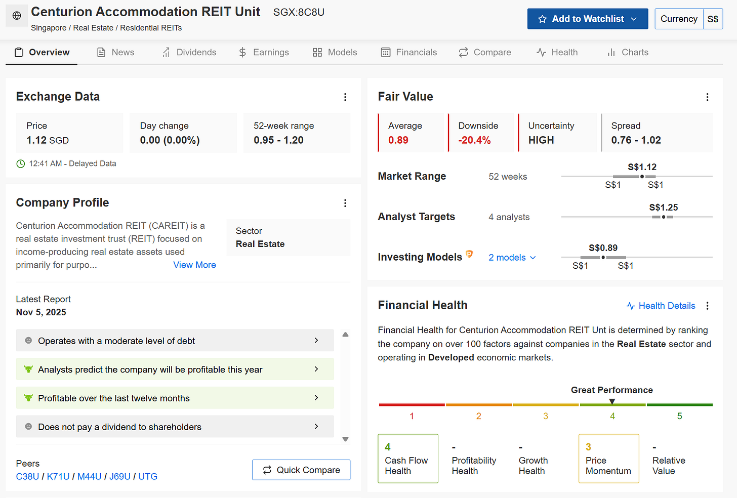Open Exchange Data three-dot menu

point(345,97)
